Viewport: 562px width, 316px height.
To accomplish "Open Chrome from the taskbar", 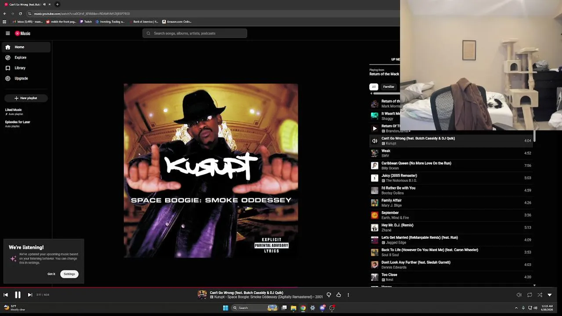I will (x=303, y=308).
